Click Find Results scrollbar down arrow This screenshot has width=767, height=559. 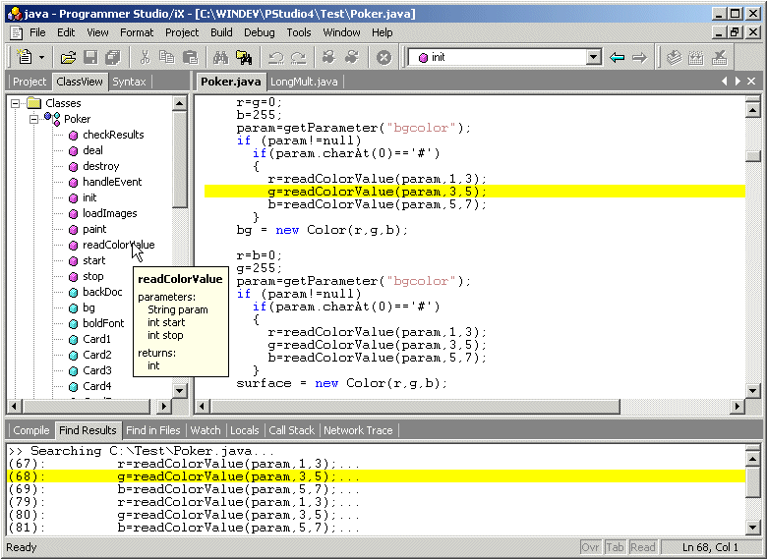click(x=752, y=528)
